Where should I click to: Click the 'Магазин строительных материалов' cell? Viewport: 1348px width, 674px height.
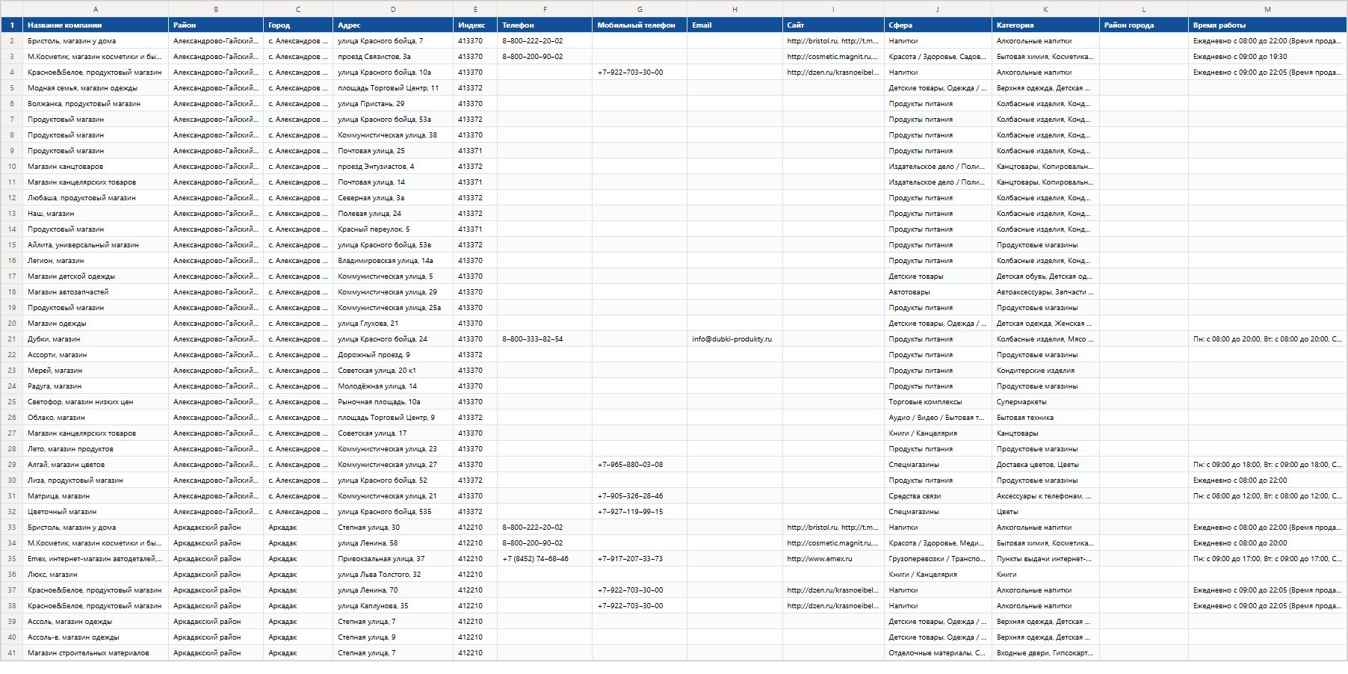click(96, 653)
